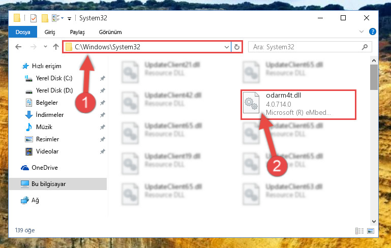Go up one folder level arrow
The width and height of the screenshot is (391, 248).
pyautogui.click(x=56, y=47)
